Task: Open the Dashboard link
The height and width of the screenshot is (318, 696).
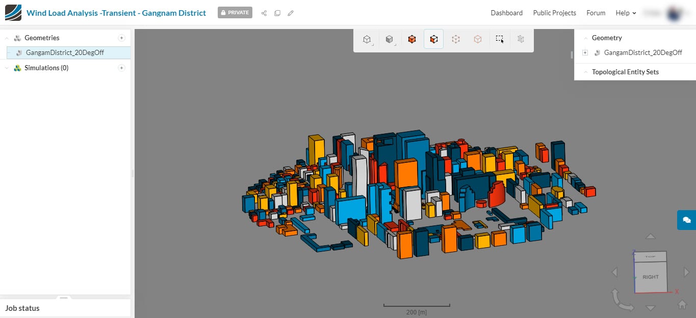Action: pyautogui.click(x=506, y=13)
